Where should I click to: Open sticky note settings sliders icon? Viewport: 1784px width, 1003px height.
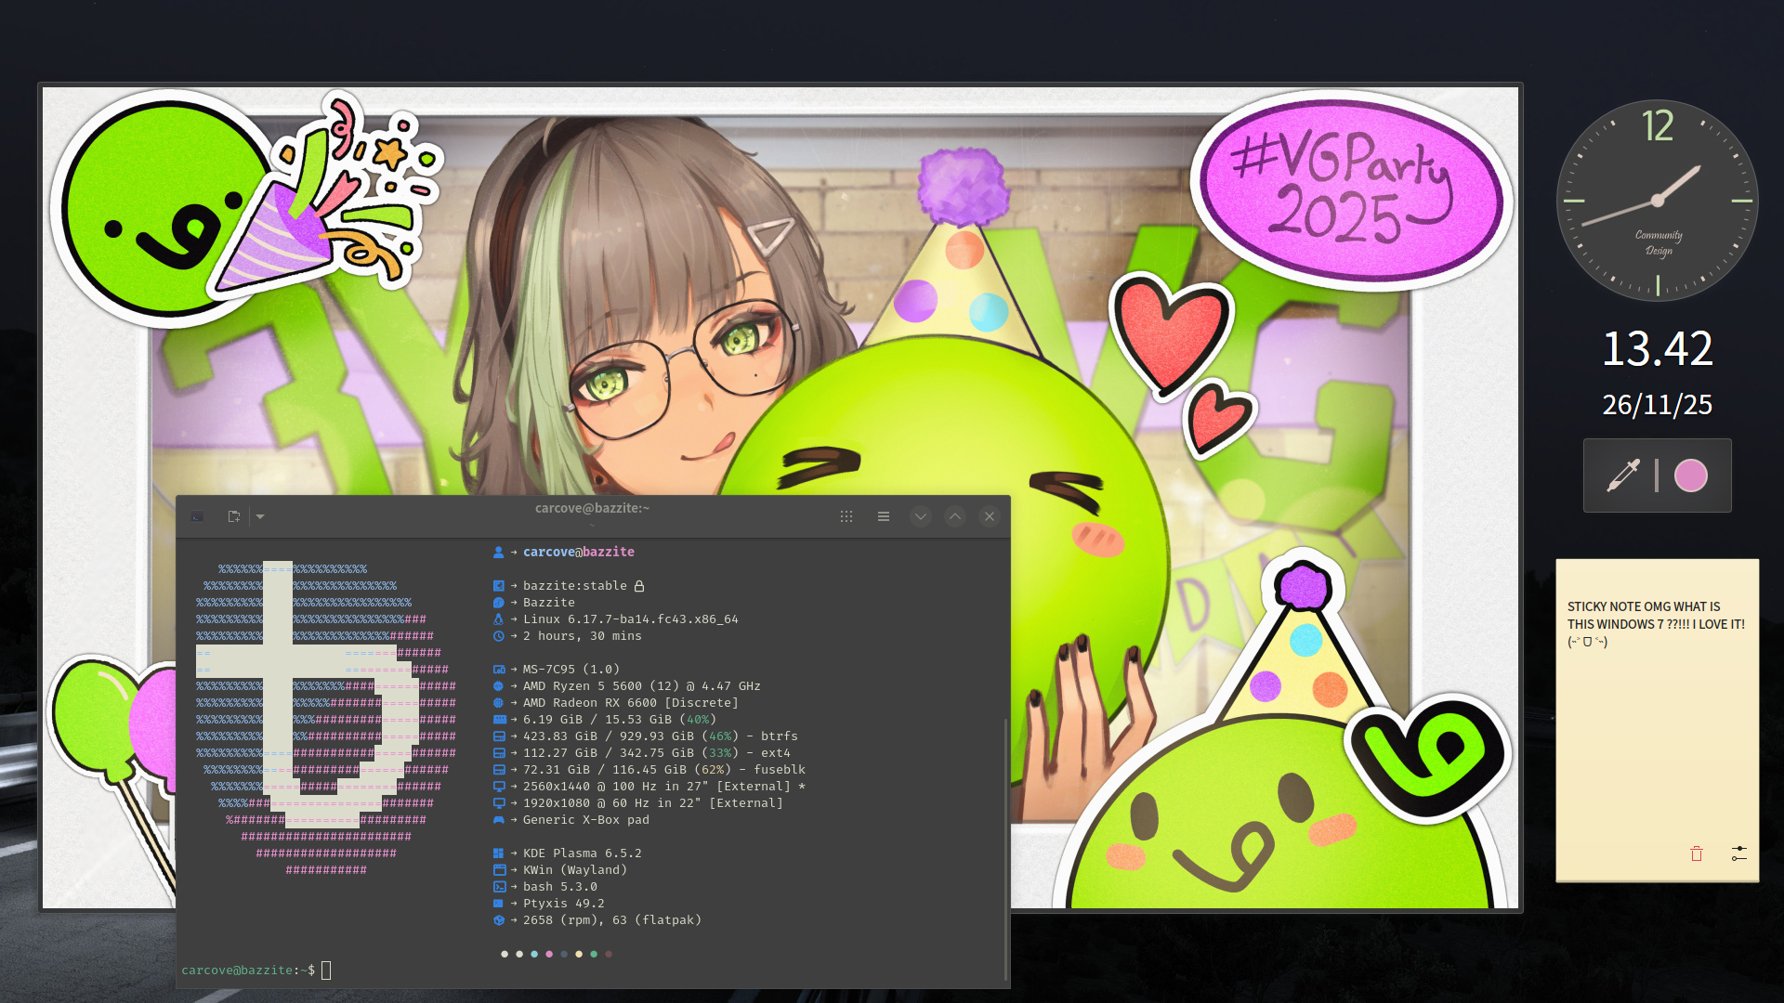(x=1738, y=853)
